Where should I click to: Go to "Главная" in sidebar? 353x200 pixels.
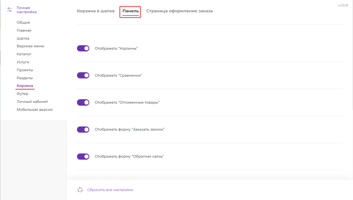pos(24,30)
